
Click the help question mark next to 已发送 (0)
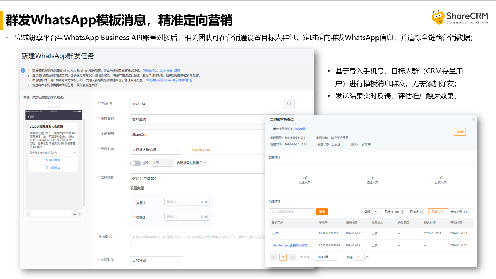pyautogui.click(x=402, y=212)
